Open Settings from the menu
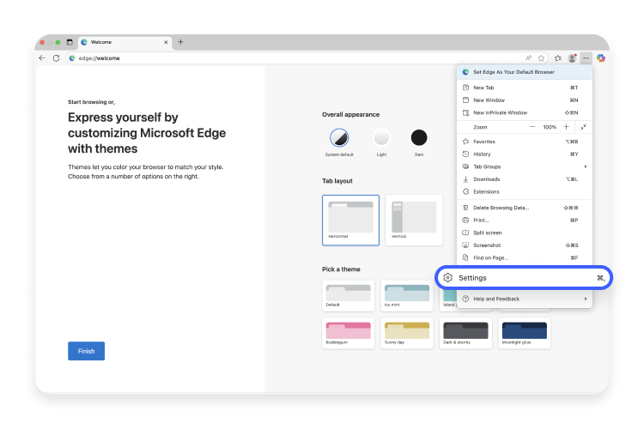644x429 pixels. 524,278
